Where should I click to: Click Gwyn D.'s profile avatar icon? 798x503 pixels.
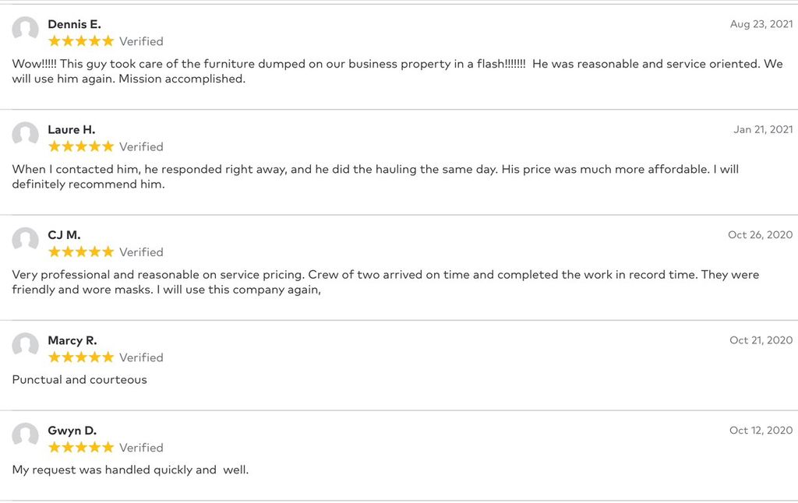click(x=26, y=434)
